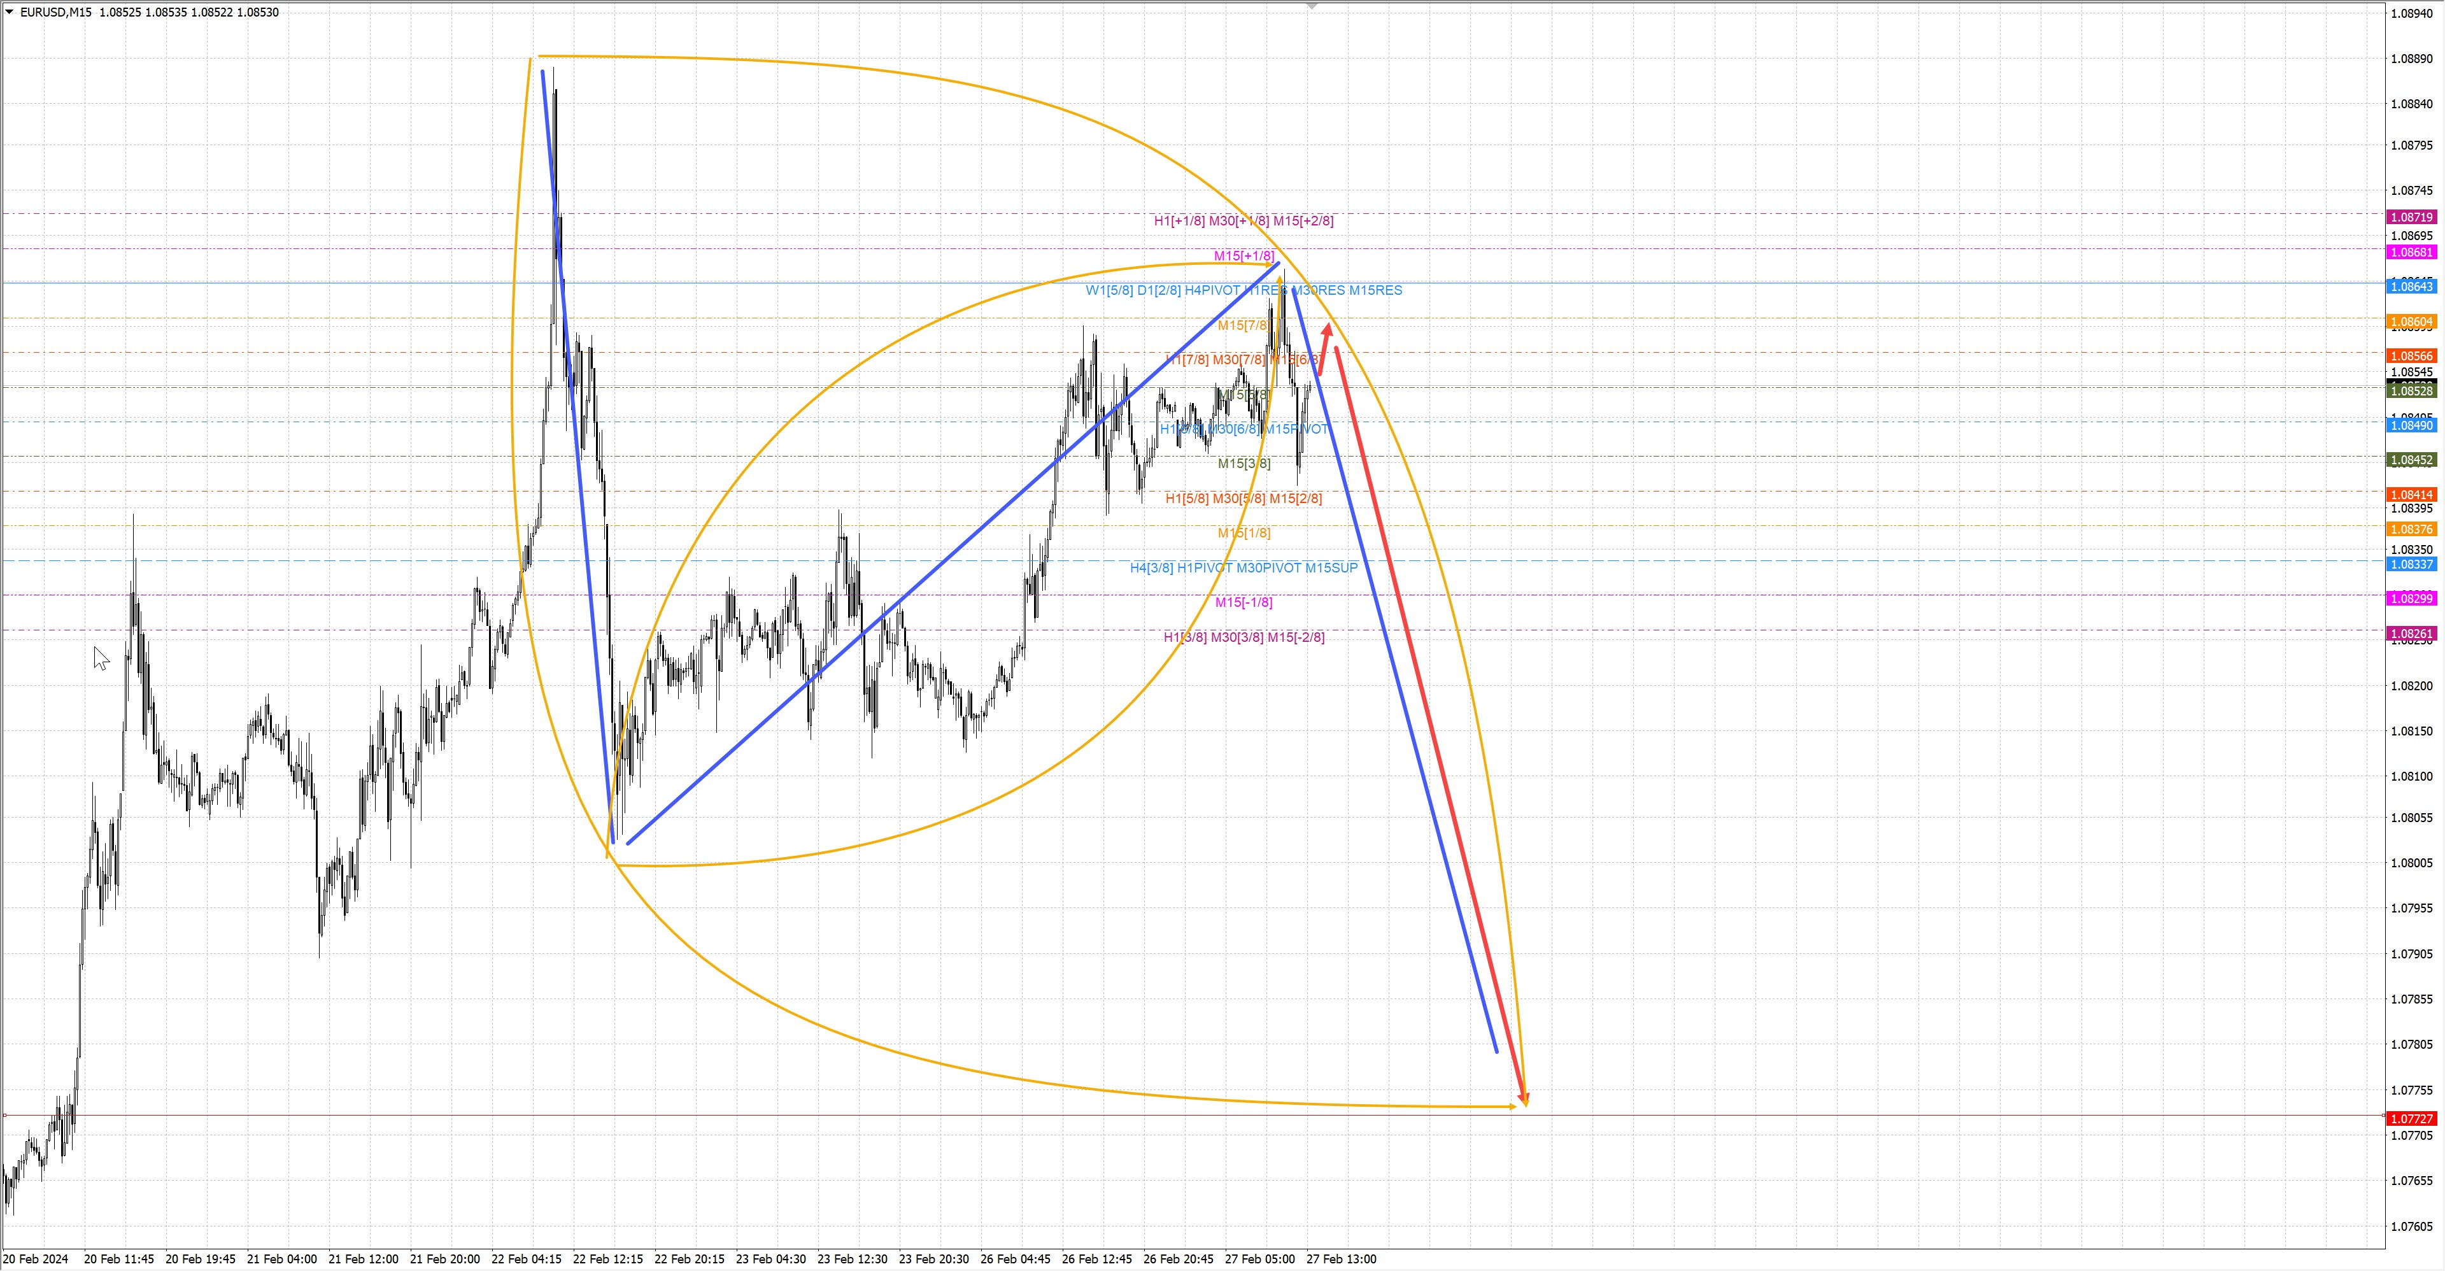Click the dropdown triangle beside EURUSD,M15

click(10, 12)
